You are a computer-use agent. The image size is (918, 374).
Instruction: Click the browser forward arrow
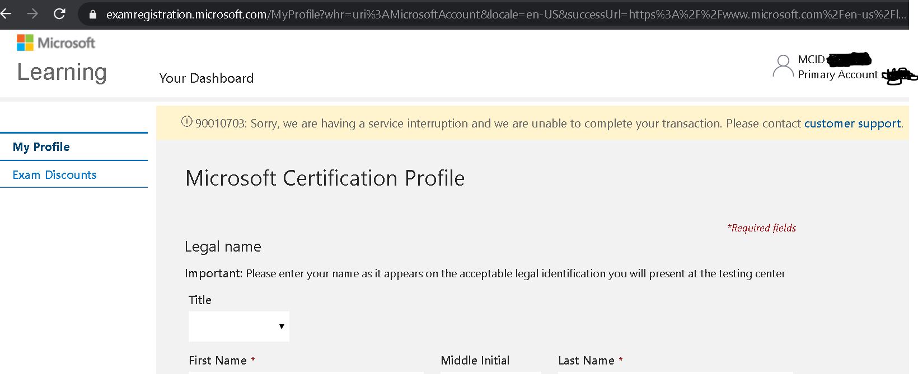[x=32, y=13]
